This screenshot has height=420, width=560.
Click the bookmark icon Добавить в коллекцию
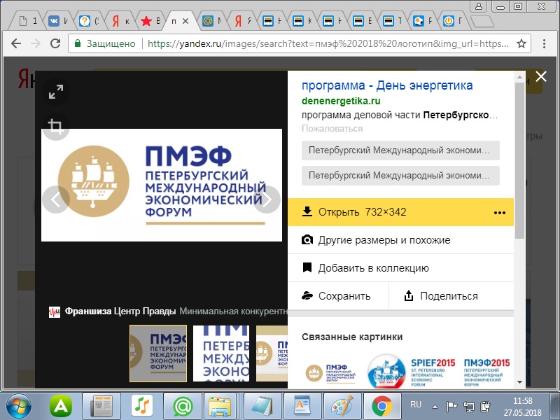point(307,267)
